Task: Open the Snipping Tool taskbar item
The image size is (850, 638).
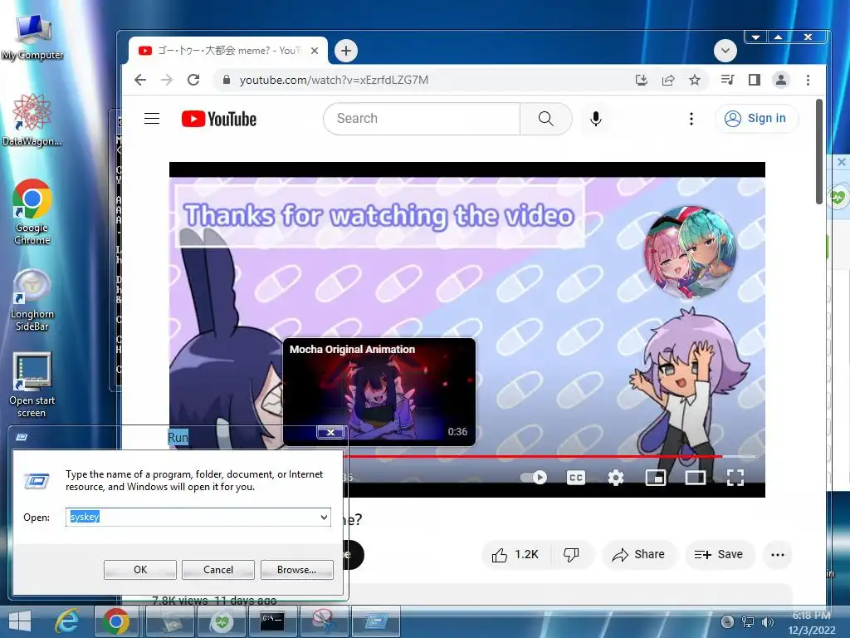Action: point(324,621)
